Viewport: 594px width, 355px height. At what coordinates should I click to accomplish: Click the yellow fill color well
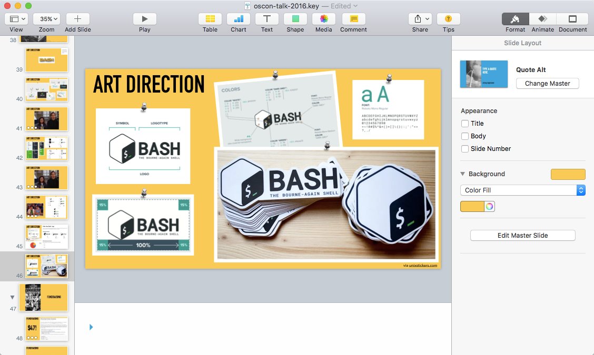(x=472, y=206)
